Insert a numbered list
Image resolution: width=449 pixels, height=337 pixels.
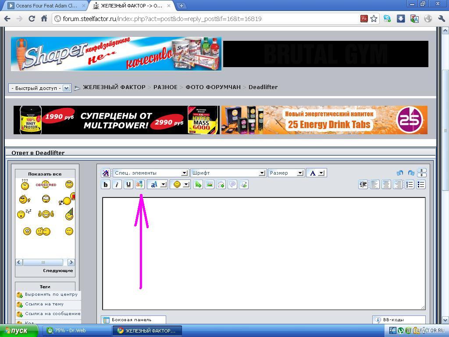tap(410, 185)
